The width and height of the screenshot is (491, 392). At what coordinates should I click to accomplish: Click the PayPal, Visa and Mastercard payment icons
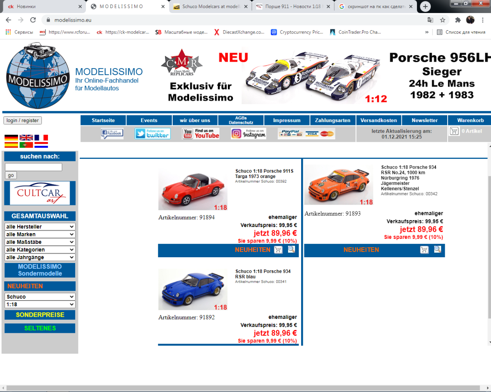306,134
